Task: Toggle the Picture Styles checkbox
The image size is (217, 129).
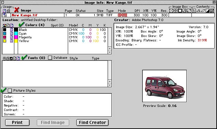Action: 10,91
